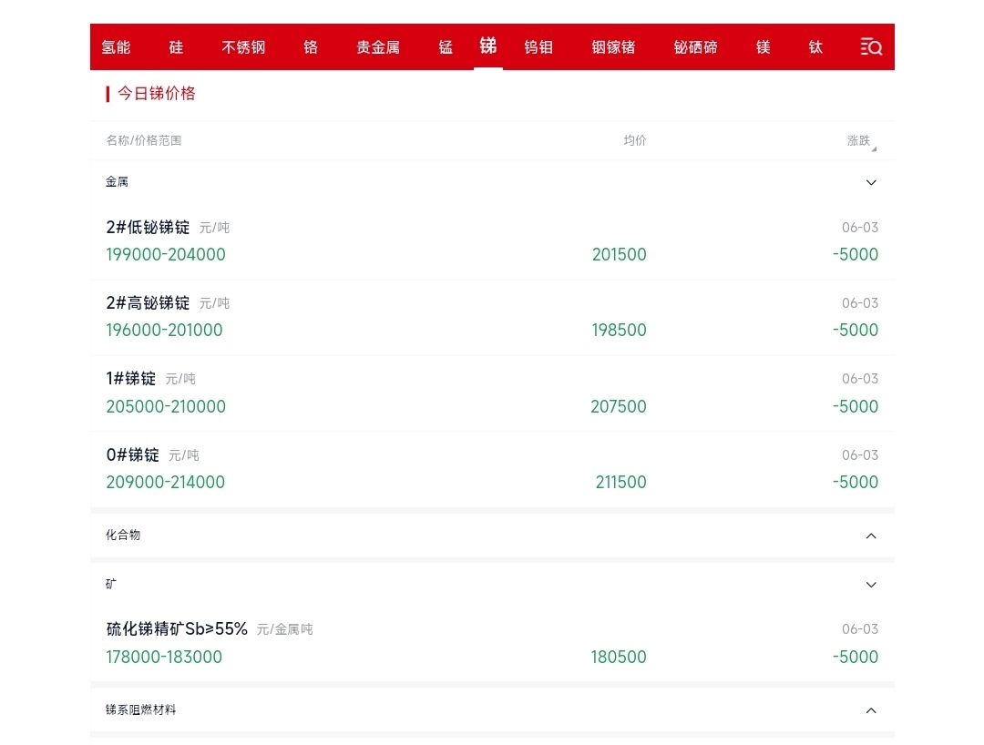The width and height of the screenshot is (984, 745).
Task: Expand the 化合物 section chevron
Action: (x=871, y=536)
